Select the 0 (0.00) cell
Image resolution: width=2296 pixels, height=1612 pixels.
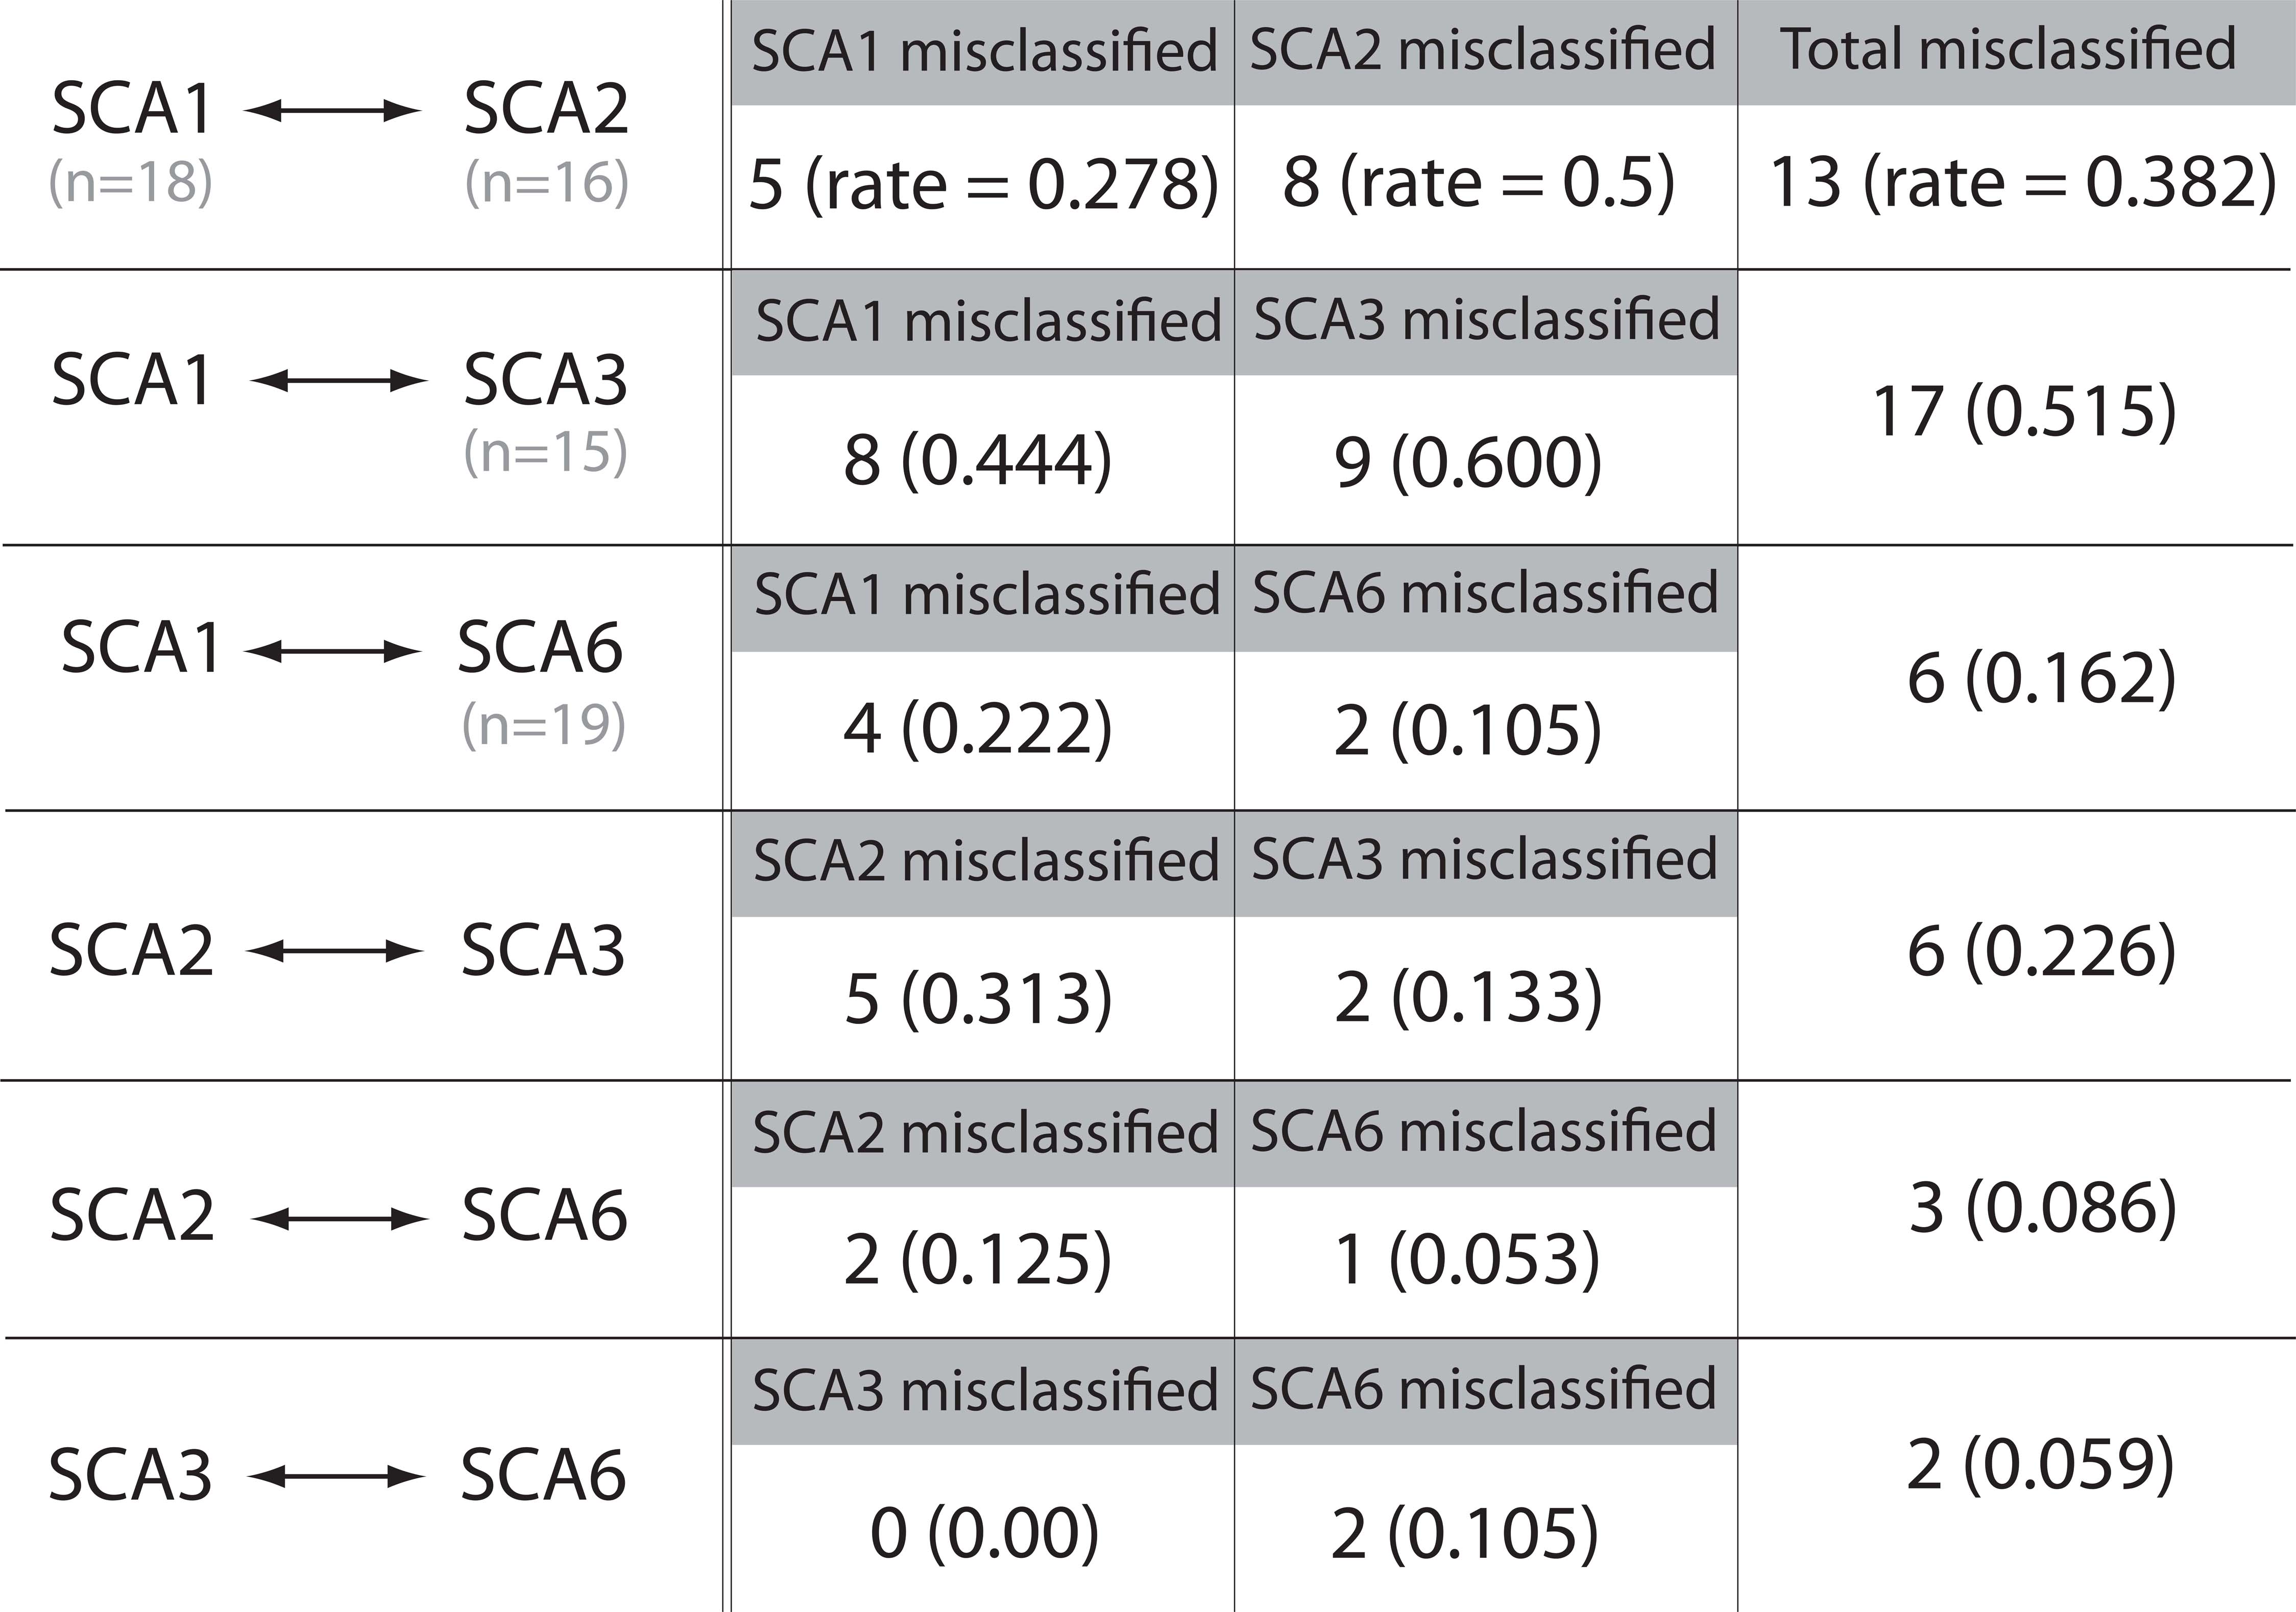pos(984,1533)
